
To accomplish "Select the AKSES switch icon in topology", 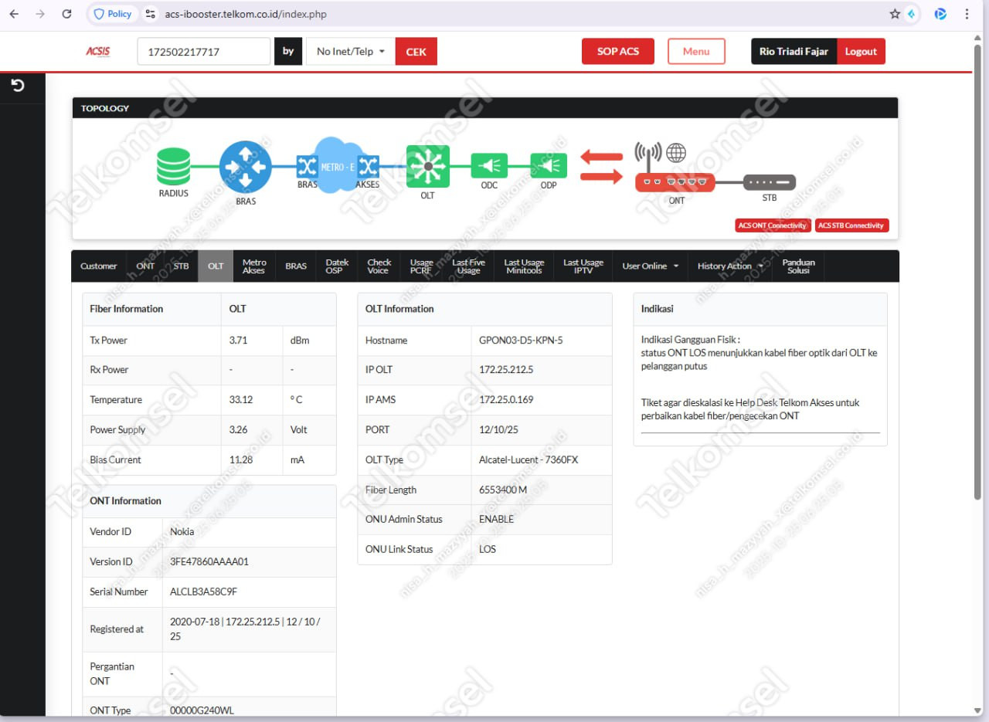I will tap(368, 166).
